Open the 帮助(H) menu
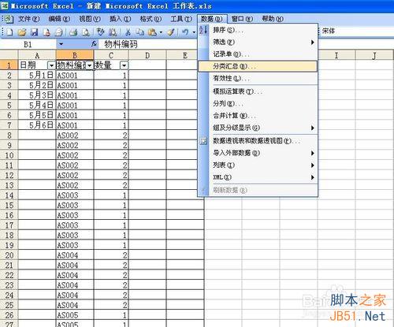Image resolution: width=394 pixels, height=327 pixels. (273, 19)
